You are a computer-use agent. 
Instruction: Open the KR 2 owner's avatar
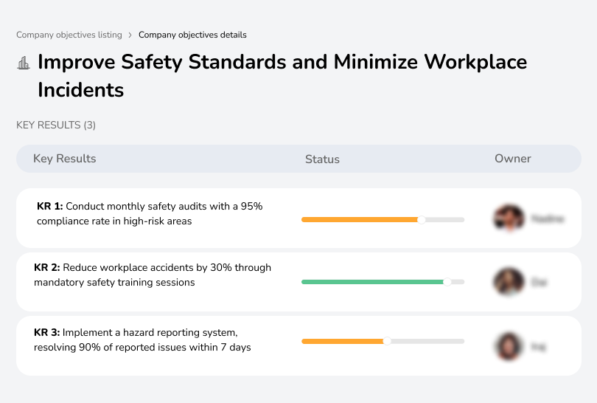(509, 282)
